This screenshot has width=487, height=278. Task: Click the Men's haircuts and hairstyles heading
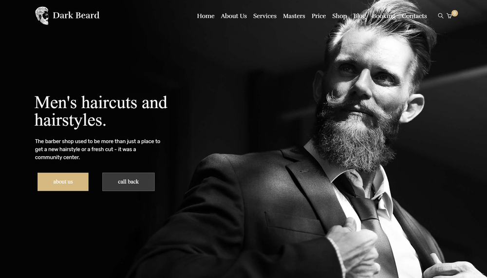coord(101,111)
